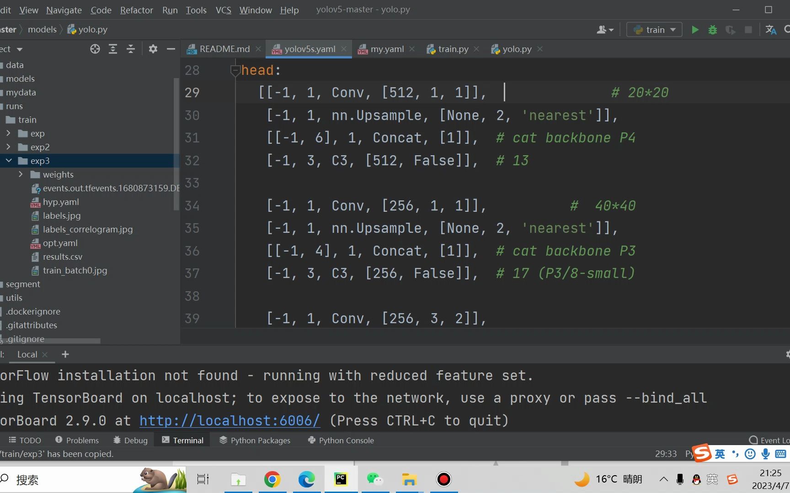Viewport: 790px width, 493px height.
Task: Open Microsoft Edge from the taskbar
Action: coord(306,479)
